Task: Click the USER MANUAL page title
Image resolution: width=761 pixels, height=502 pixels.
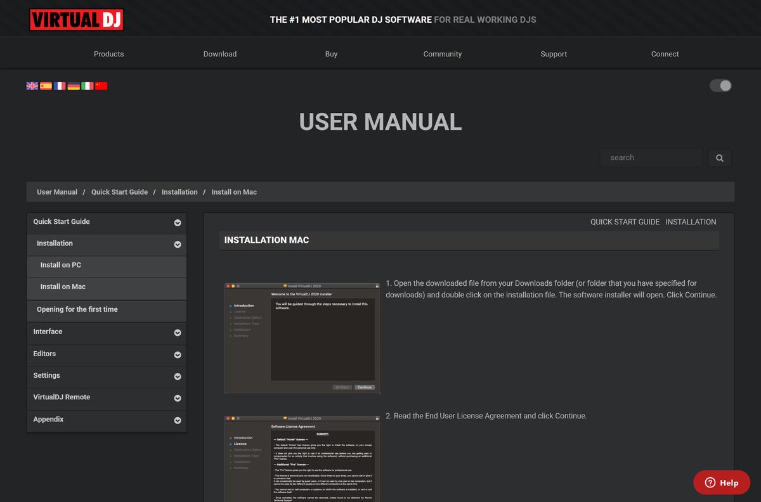Action: tap(380, 122)
